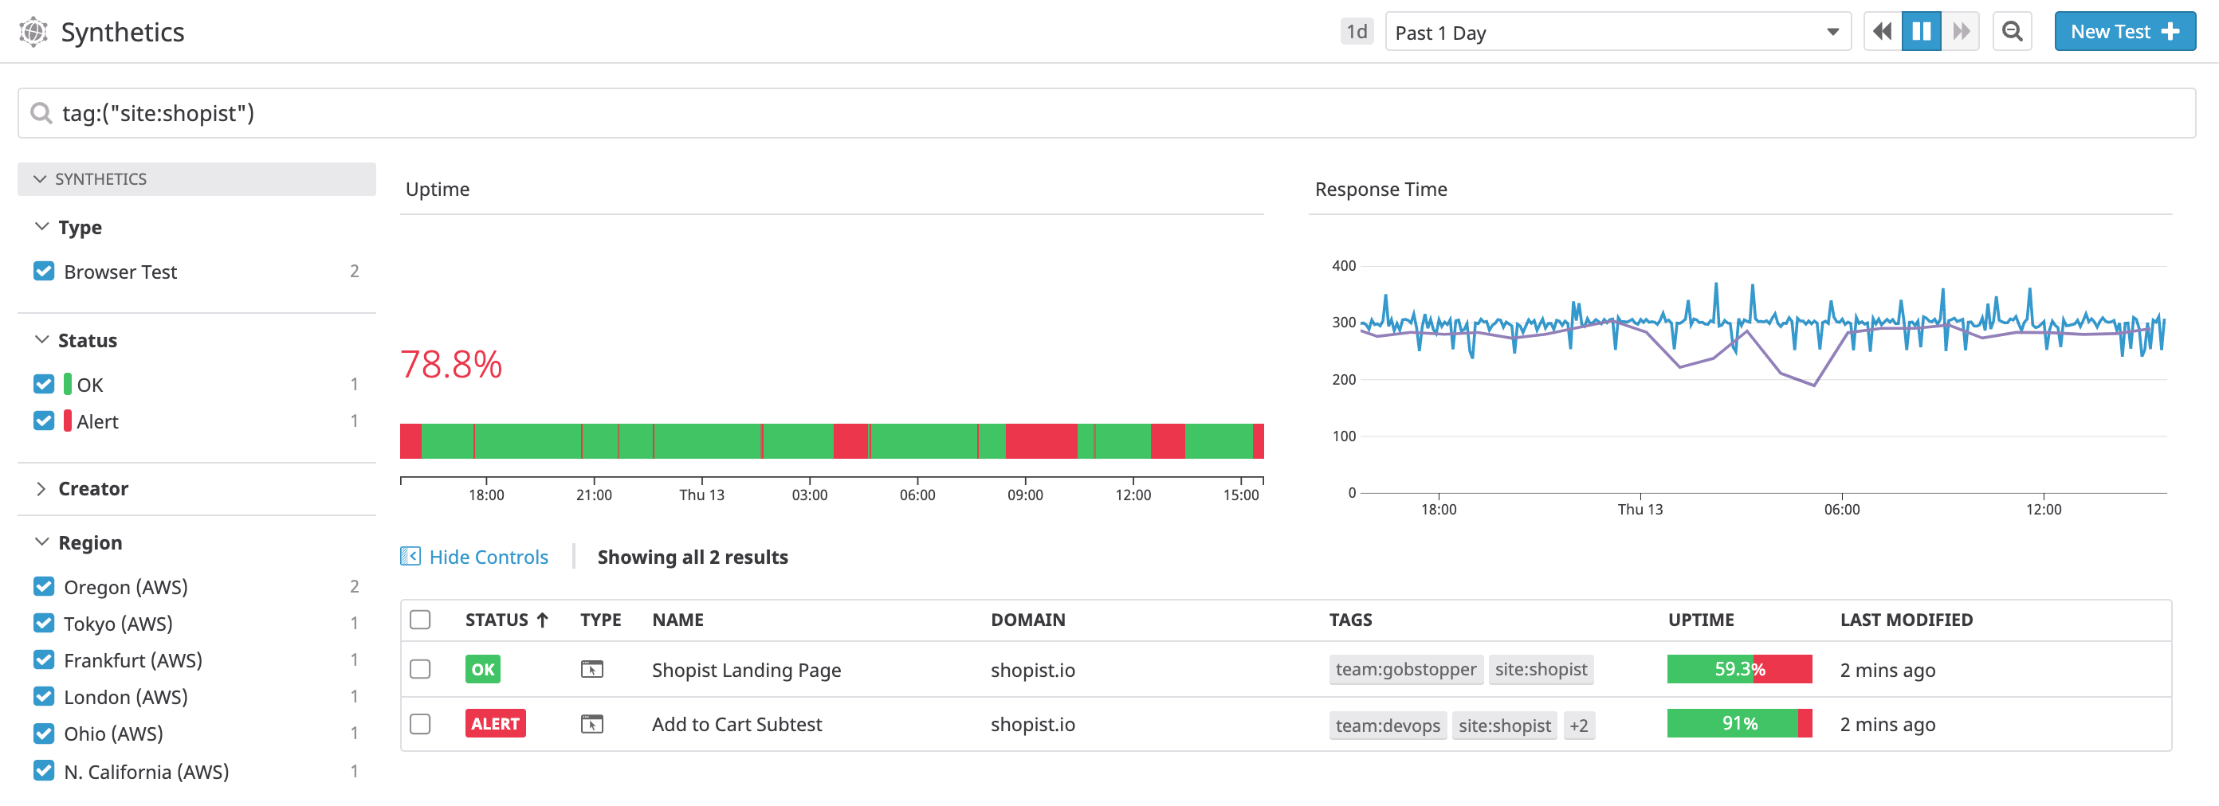2219x806 pixels.
Task: Uncheck the Tokyo (AWS) region filter
Action: (x=44, y=624)
